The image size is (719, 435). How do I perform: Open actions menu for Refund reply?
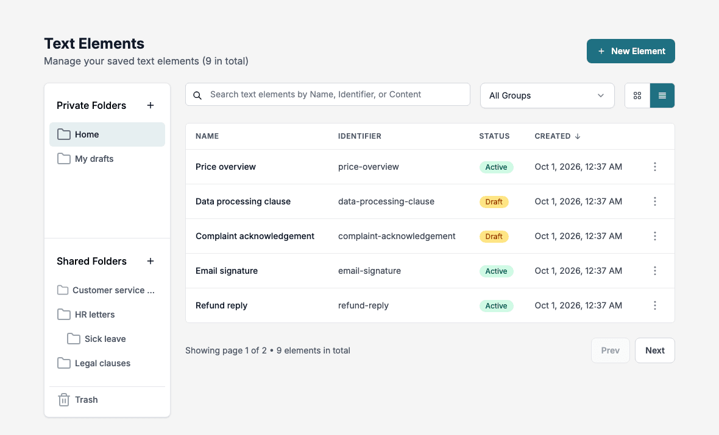(x=655, y=305)
